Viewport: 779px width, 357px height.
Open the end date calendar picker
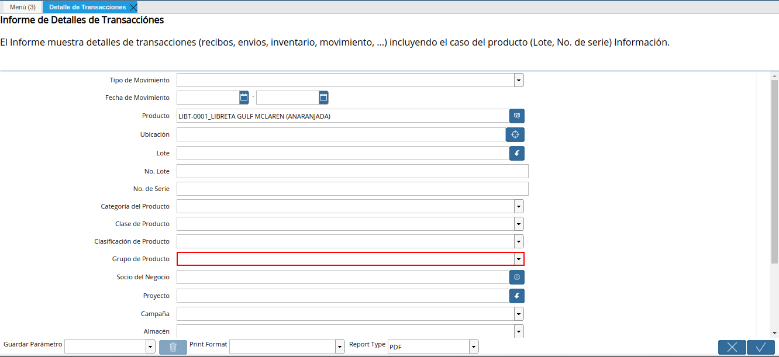pyautogui.click(x=323, y=98)
